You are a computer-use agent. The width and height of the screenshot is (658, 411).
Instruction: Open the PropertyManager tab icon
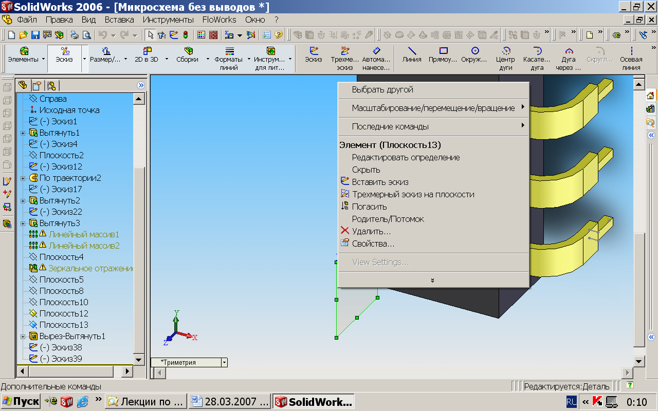[x=36, y=85]
